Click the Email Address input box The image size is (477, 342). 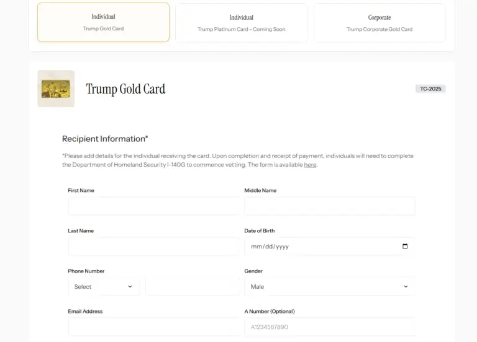pos(153,327)
